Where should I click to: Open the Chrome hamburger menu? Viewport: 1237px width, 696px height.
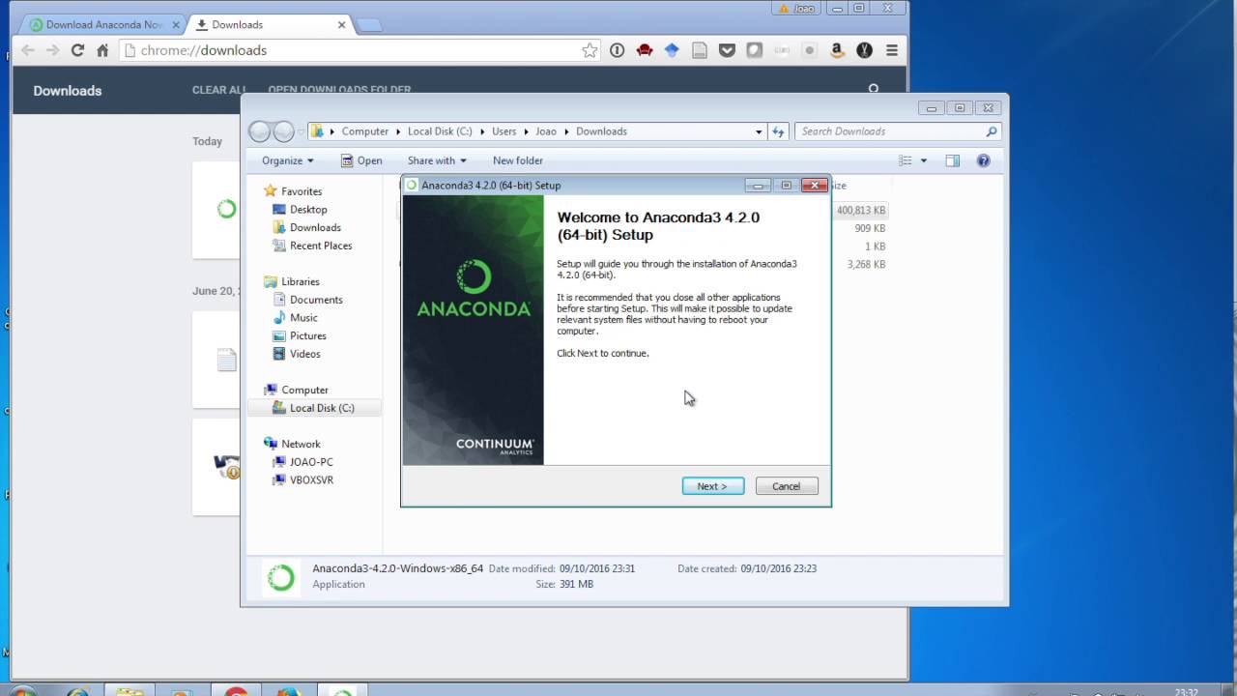click(891, 50)
